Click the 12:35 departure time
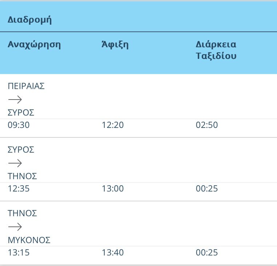277x266 pixels. [x=19, y=189]
